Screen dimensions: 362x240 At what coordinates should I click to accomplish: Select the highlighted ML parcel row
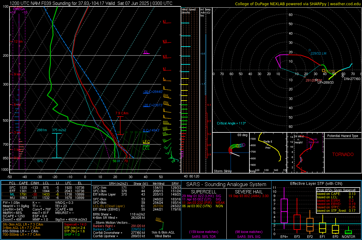click(46, 194)
